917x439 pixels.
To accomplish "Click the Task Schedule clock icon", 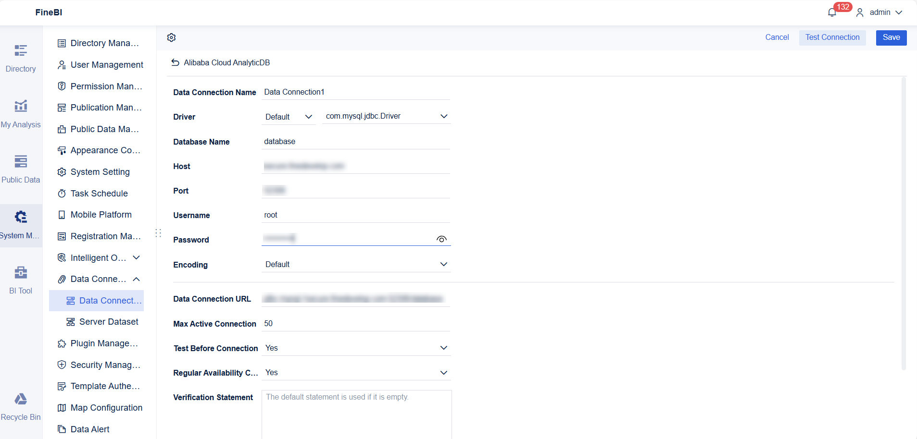I will click(x=62, y=194).
